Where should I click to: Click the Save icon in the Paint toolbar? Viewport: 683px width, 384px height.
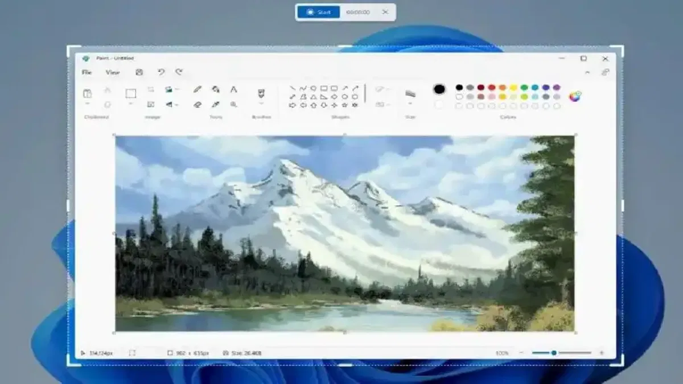click(x=139, y=72)
